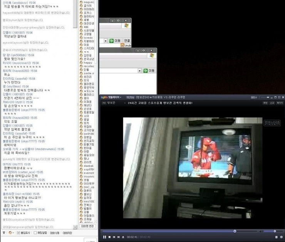Click the smiley icon beside user 'ljw9106'
This screenshot has width=285, height=242.
(x=81, y=134)
